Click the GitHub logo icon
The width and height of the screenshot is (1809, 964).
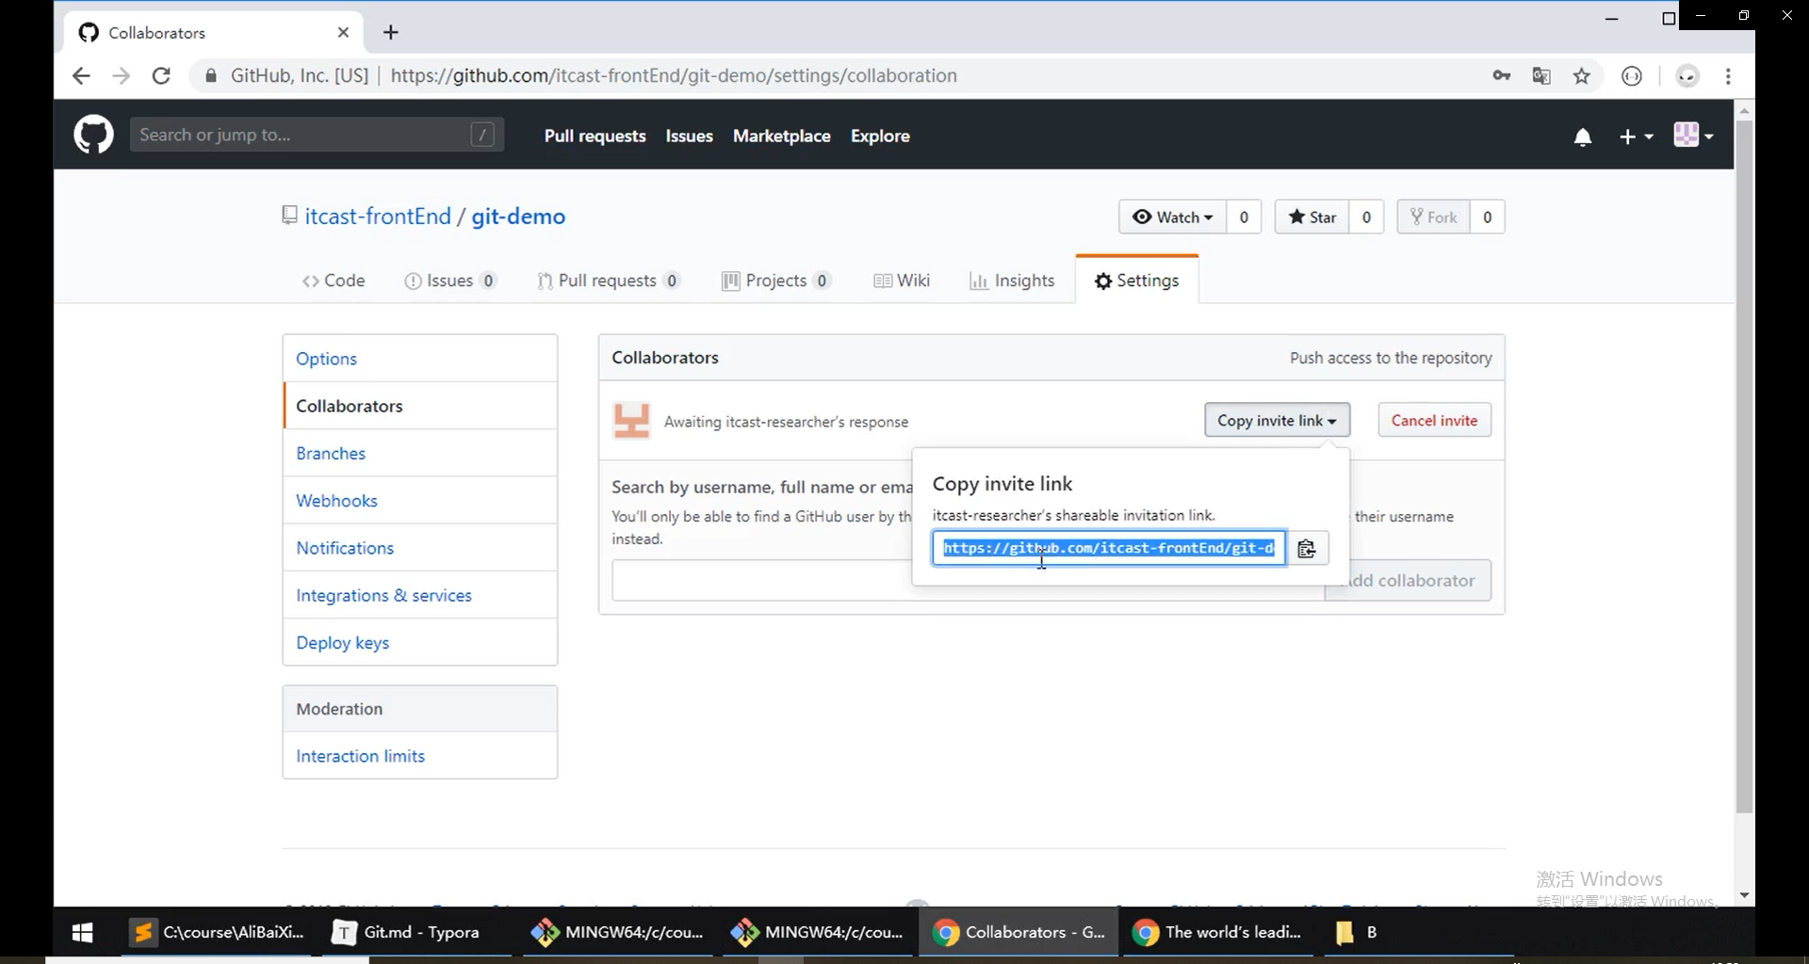coord(93,134)
